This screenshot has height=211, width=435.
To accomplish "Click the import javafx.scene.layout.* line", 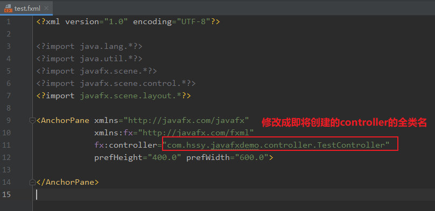I will (114, 96).
